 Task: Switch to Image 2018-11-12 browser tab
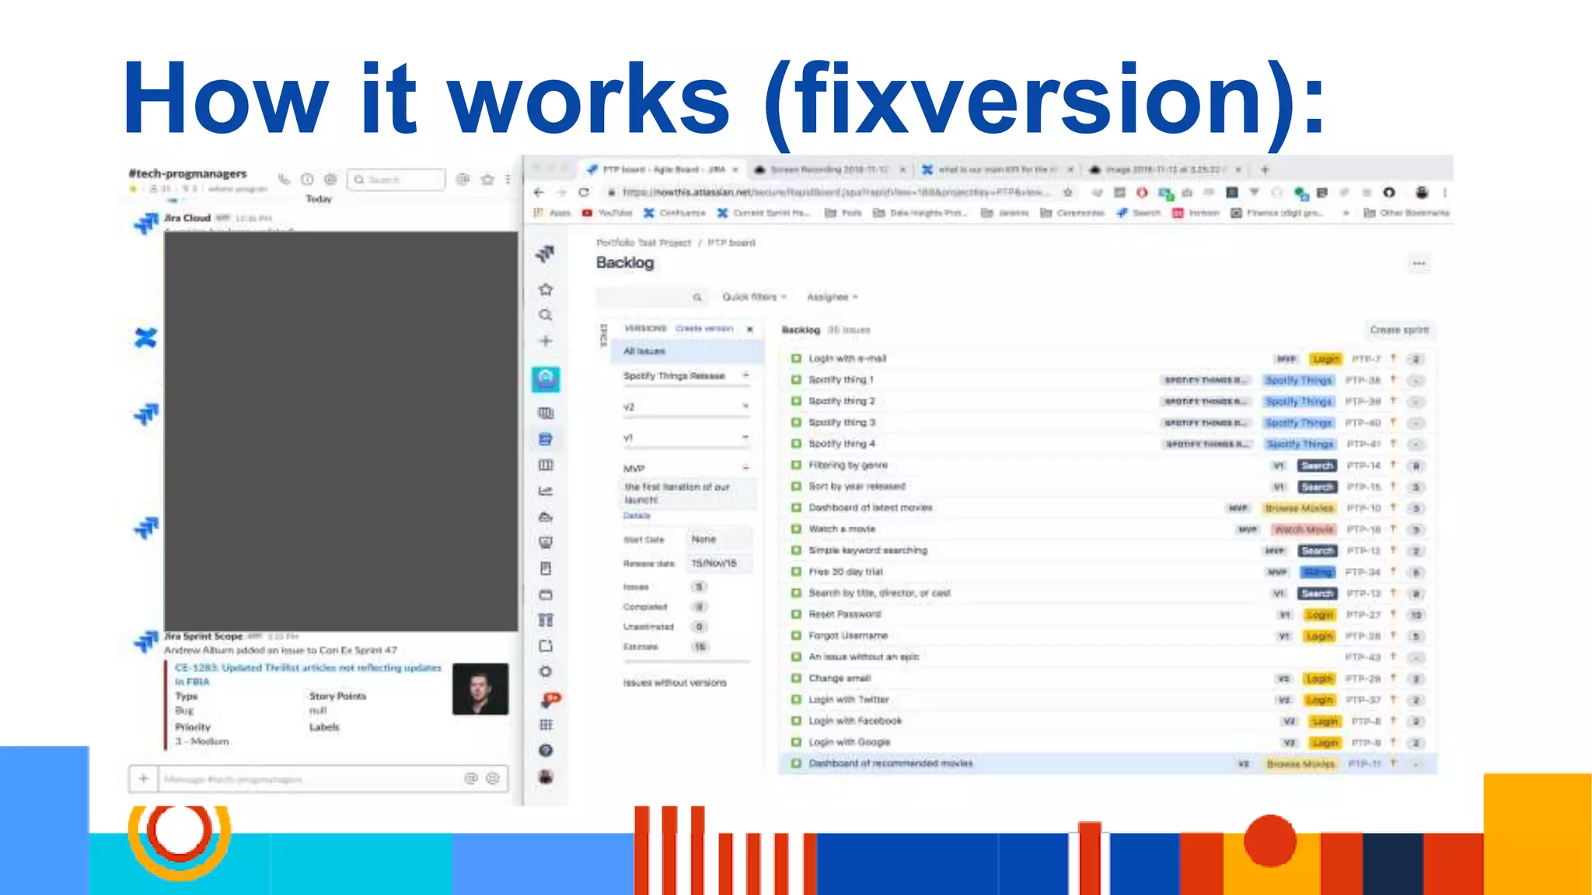(x=1165, y=169)
